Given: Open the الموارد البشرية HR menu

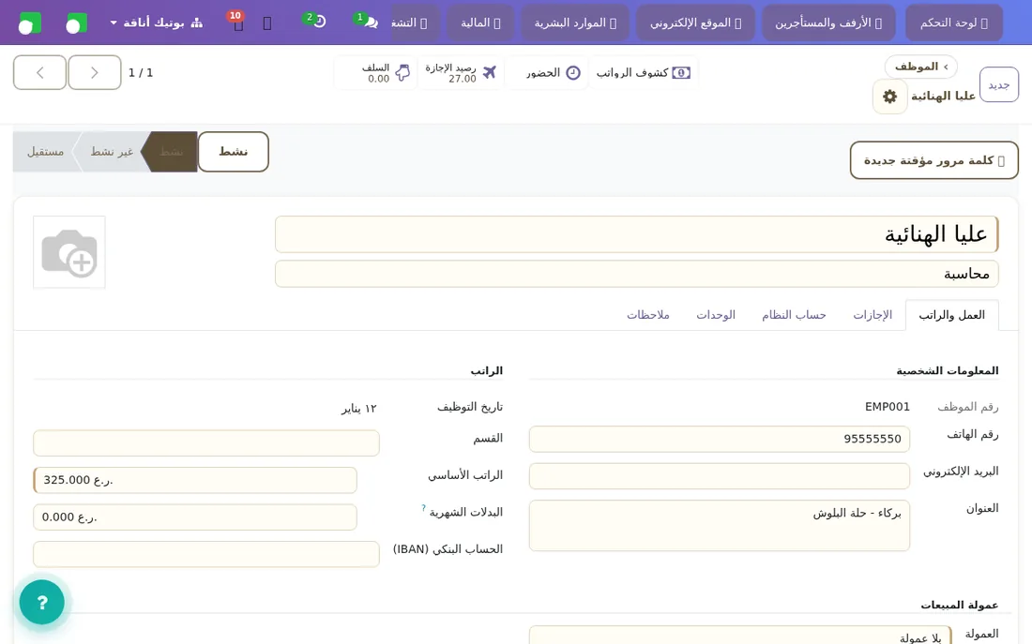Looking at the screenshot, I should (575, 23).
